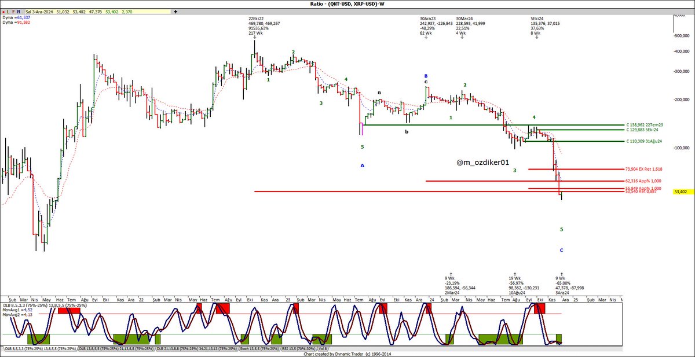Click the blue R button in chart header
The width and height of the screenshot is (695, 357).
[19, 11]
